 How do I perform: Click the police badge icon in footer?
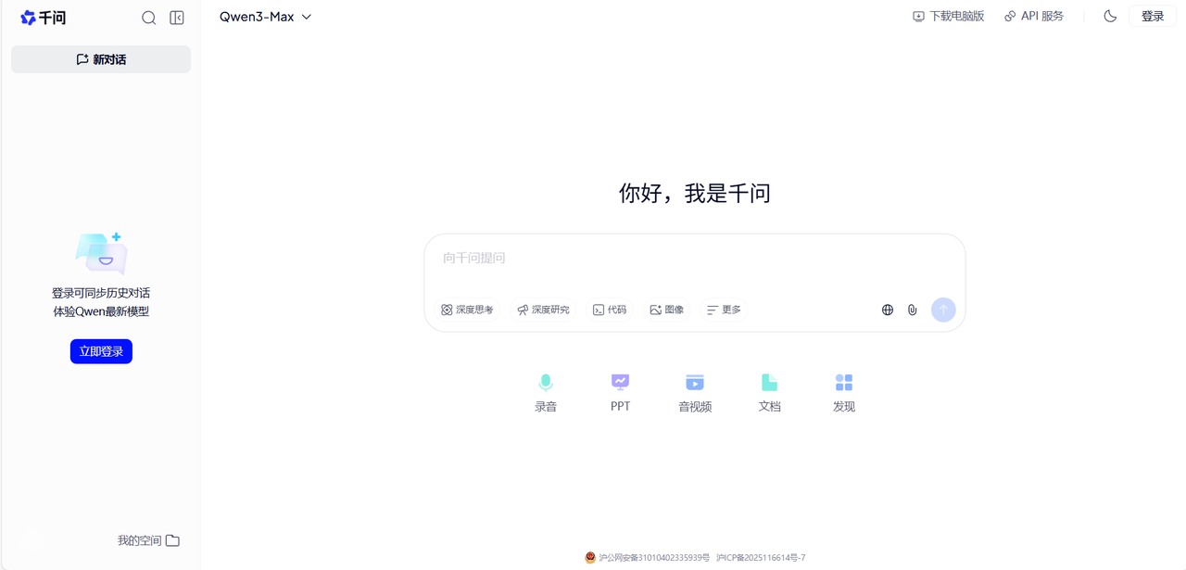point(590,558)
